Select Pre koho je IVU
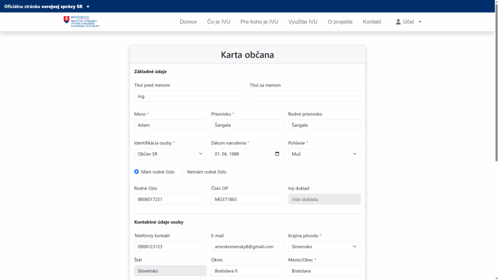This screenshot has height=280, width=498. pyautogui.click(x=259, y=21)
